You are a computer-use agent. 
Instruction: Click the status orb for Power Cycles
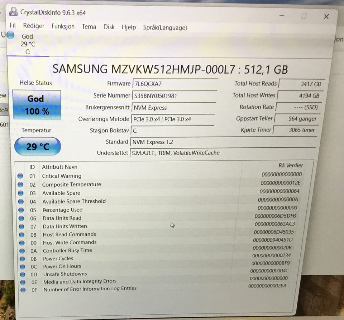(x=22, y=259)
